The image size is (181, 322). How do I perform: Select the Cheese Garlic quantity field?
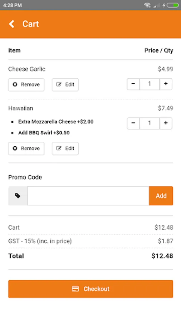pos(150,84)
